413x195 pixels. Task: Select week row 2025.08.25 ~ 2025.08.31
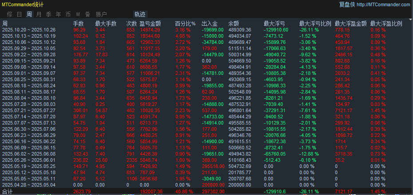point(207,79)
